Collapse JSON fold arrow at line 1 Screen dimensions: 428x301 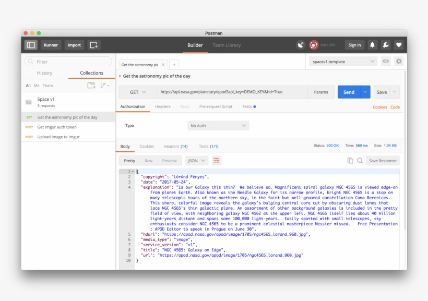pos(133,172)
